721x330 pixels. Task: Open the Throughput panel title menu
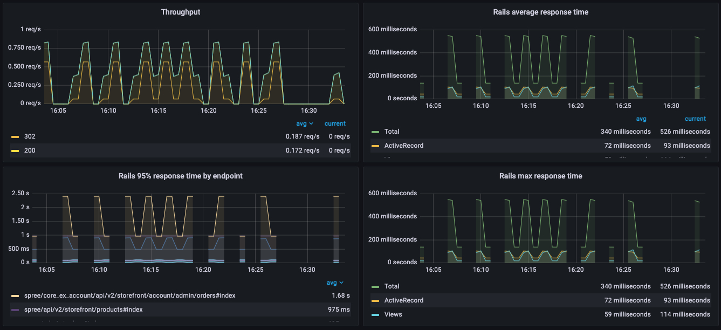tap(180, 12)
